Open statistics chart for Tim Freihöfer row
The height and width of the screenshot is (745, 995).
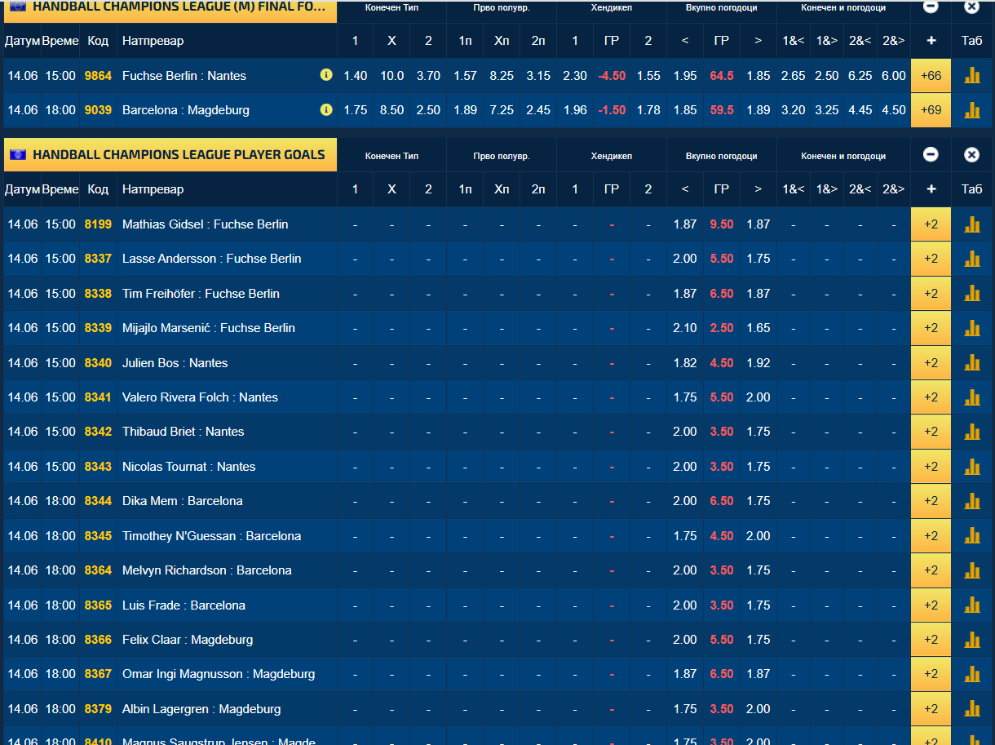(972, 293)
